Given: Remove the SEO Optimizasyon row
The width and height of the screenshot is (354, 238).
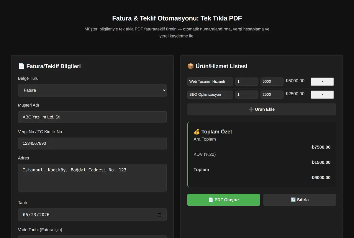Looking at the screenshot, I should 322,94.
